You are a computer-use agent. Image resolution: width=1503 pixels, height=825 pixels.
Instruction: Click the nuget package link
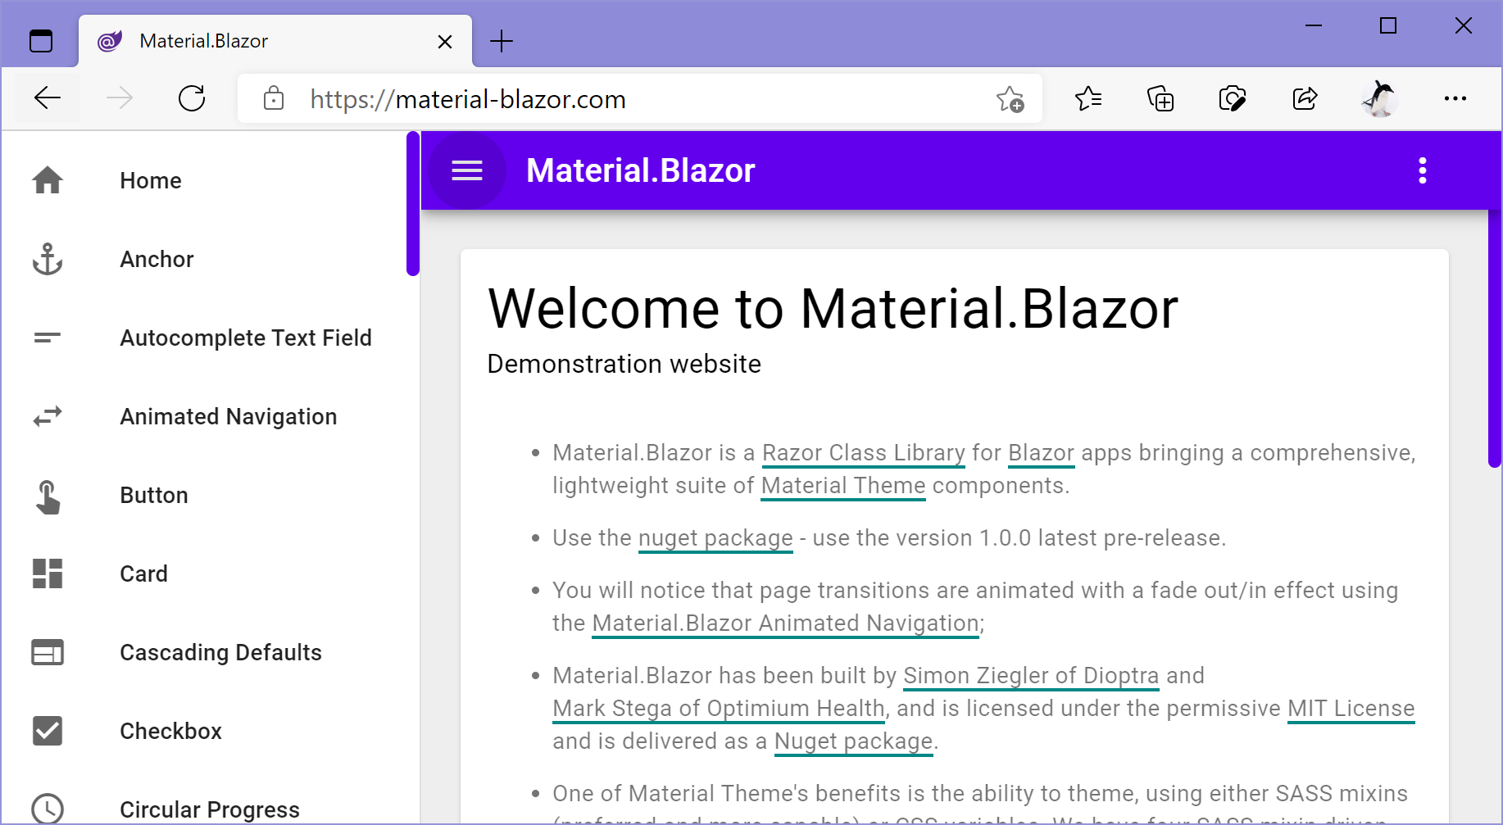tap(715, 537)
